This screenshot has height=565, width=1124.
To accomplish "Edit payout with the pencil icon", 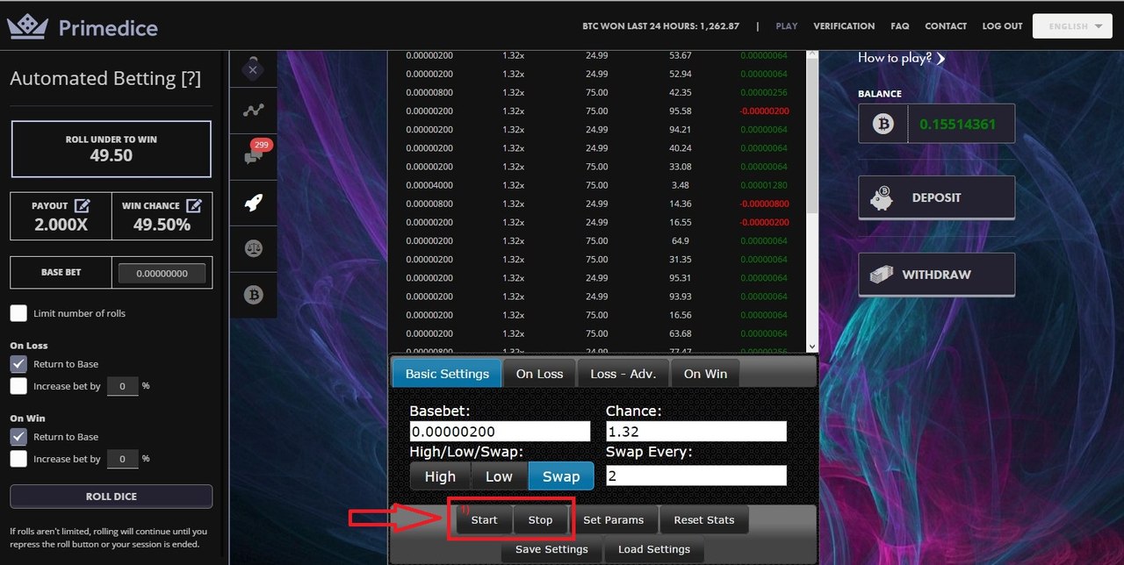I will [83, 205].
